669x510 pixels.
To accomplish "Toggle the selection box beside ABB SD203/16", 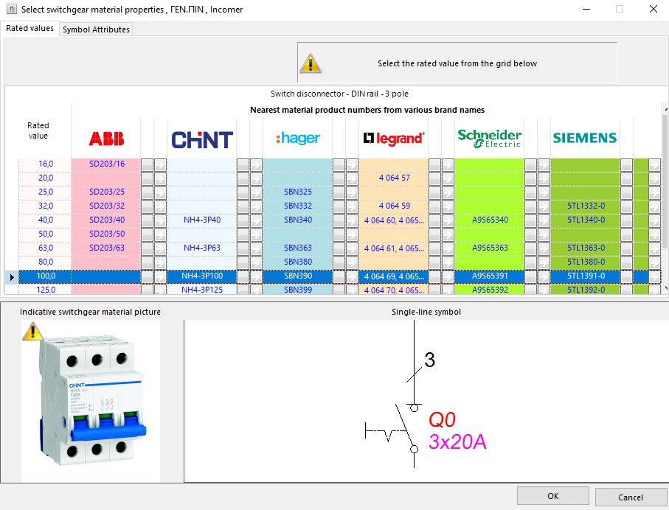I will pos(148,163).
